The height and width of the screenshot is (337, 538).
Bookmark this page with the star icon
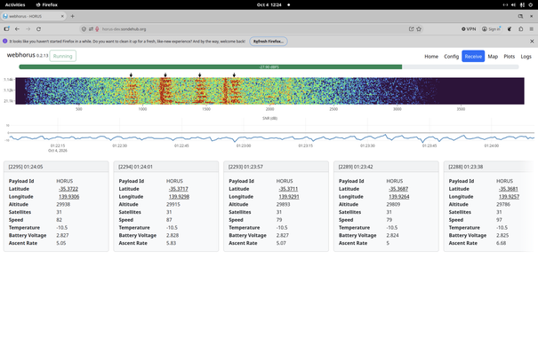(x=419, y=29)
